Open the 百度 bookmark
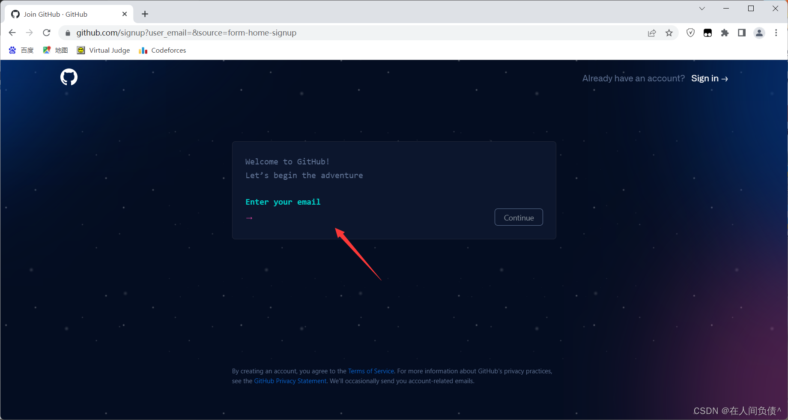Viewport: 788px width, 420px height. coord(21,50)
